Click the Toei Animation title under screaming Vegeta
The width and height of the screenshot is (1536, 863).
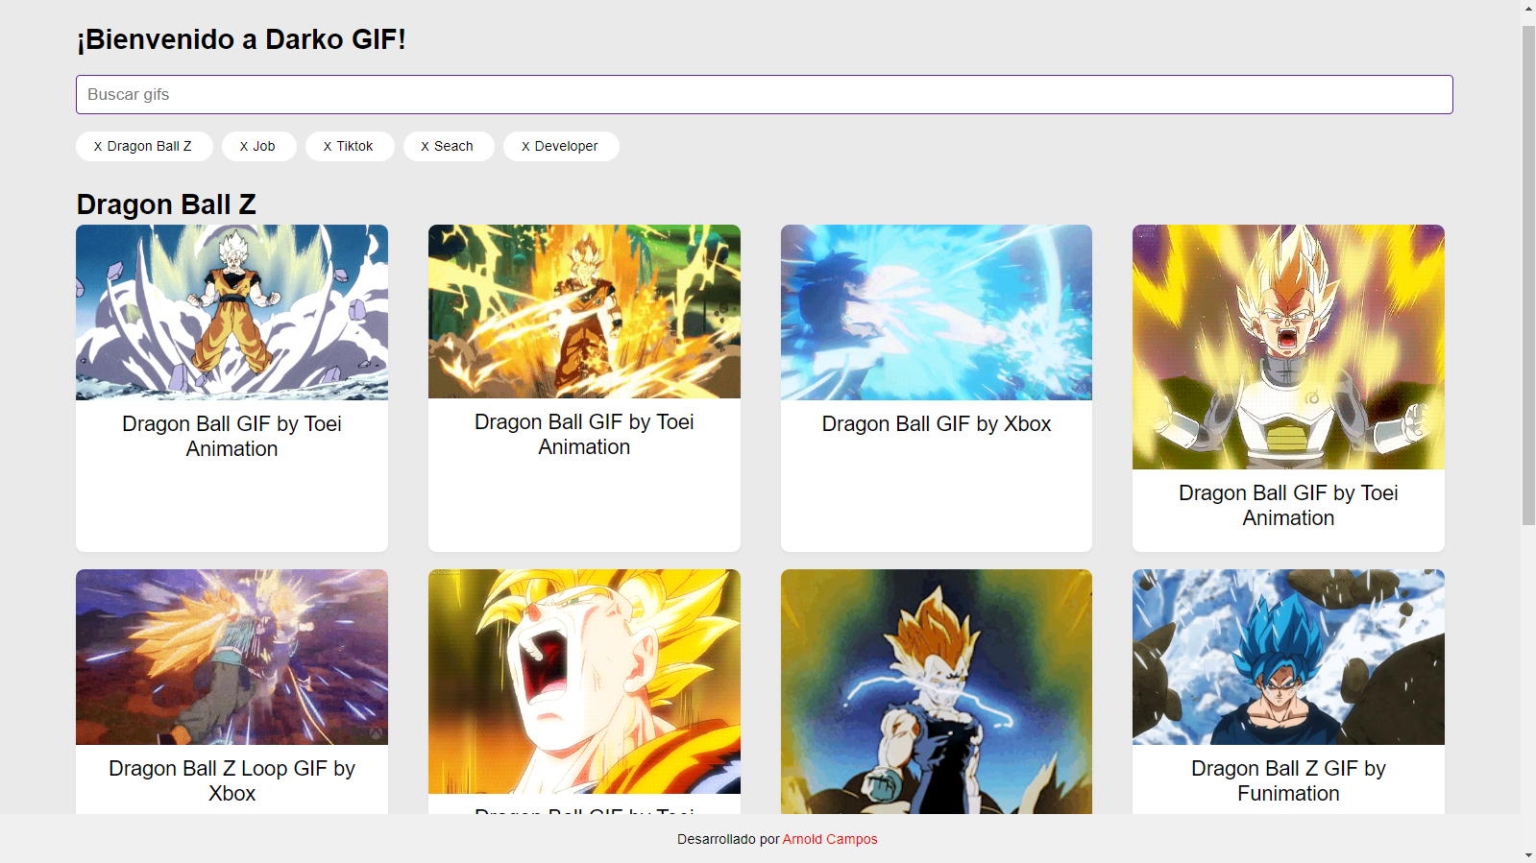tap(1288, 506)
